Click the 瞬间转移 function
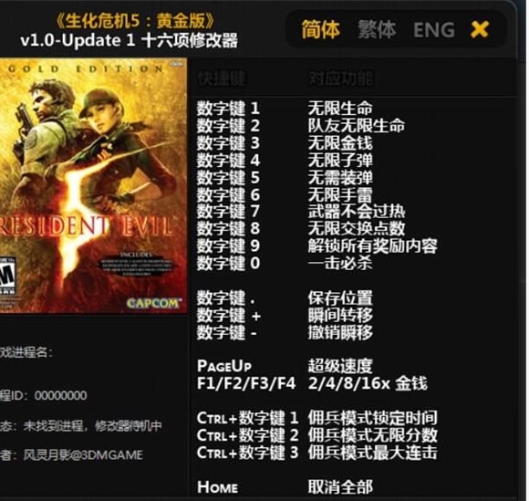529x501 pixels. (340, 316)
